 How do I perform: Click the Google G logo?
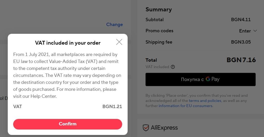(208, 79)
